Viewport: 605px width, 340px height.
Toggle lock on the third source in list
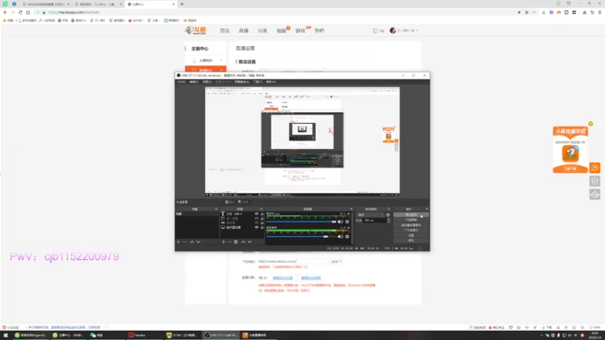[262, 223]
